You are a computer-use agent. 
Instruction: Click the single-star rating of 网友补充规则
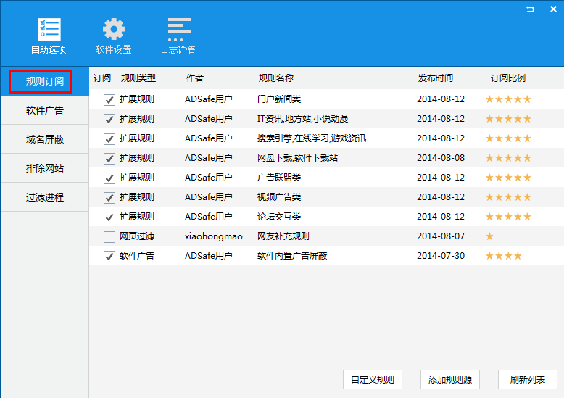[x=489, y=236]
